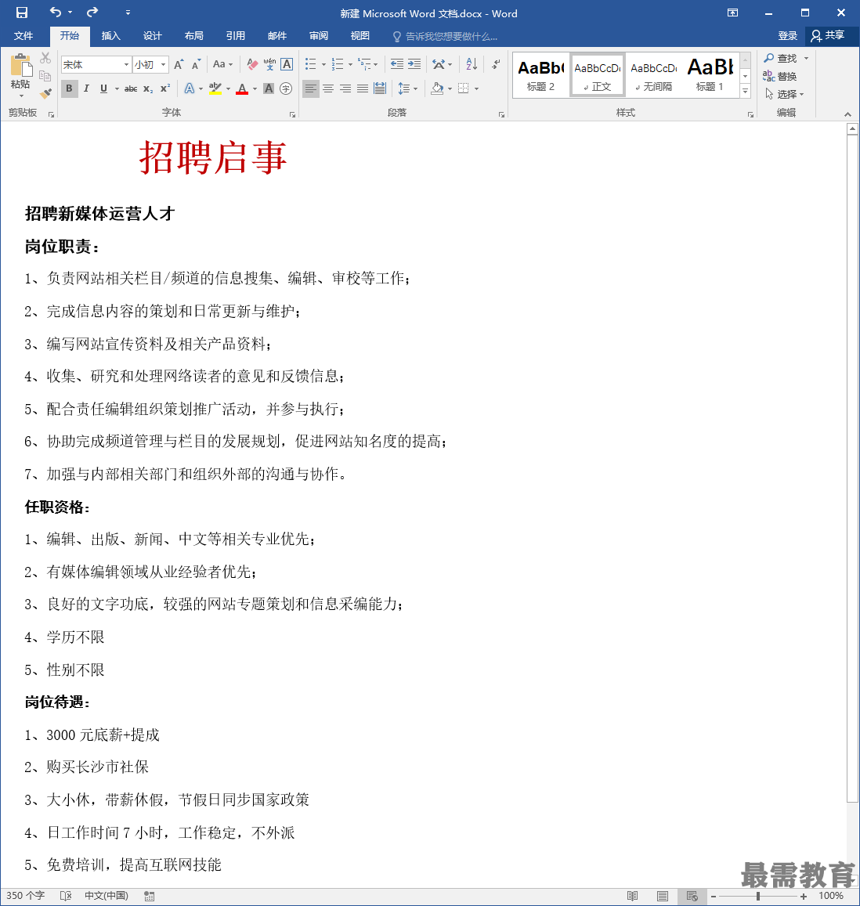Click the 选择 Select button

pos(784,94)
